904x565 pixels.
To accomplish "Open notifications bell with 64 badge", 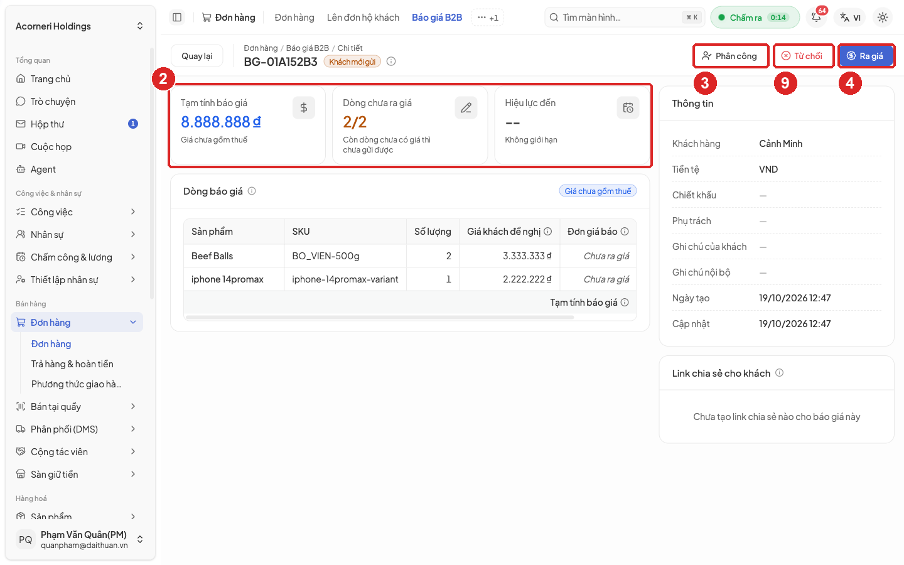I will click(816, 18).
